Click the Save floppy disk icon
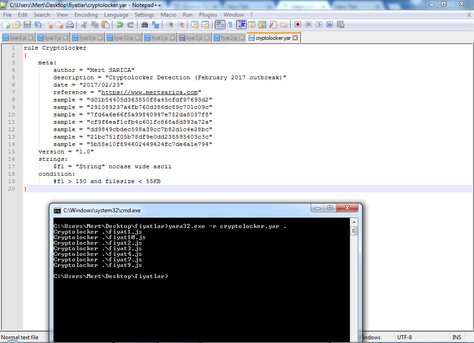 (x=27, y=25)
